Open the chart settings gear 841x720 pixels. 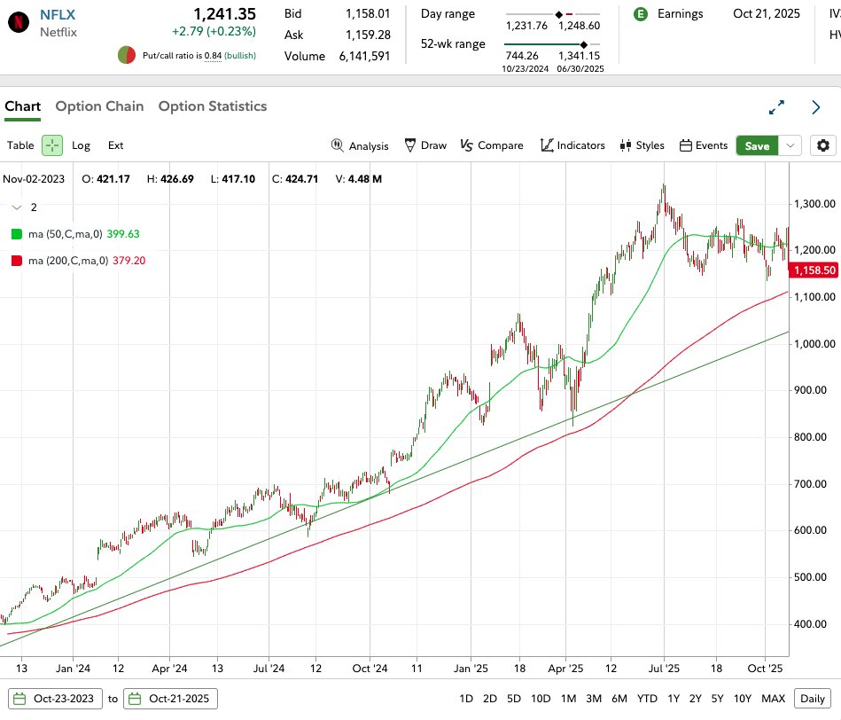[823, 145]
